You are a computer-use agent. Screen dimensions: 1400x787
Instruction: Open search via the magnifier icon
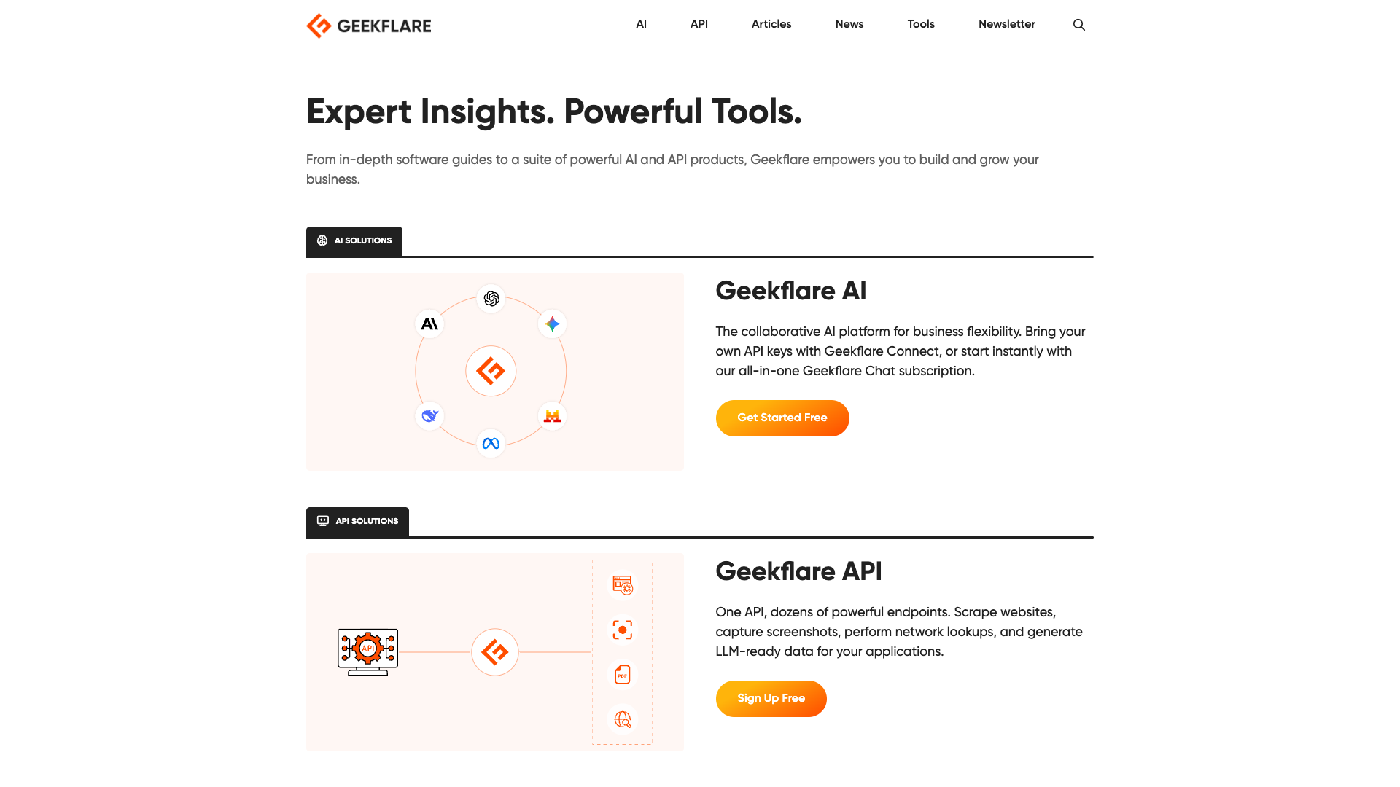coord(1078,24)
